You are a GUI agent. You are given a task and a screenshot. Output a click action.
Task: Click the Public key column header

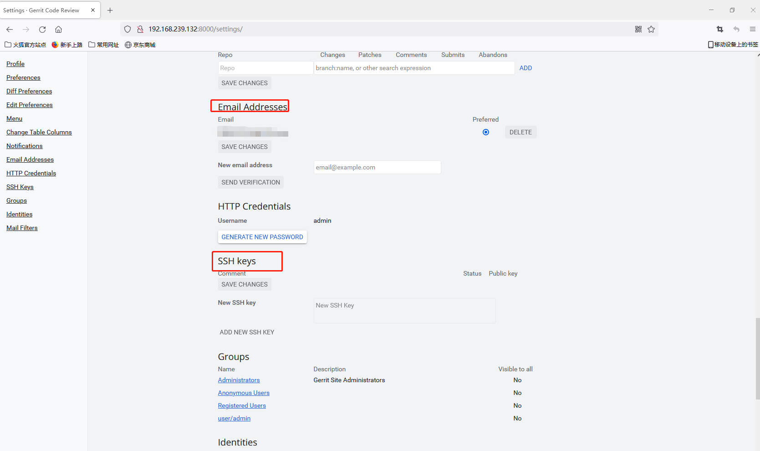click(503, 273)
